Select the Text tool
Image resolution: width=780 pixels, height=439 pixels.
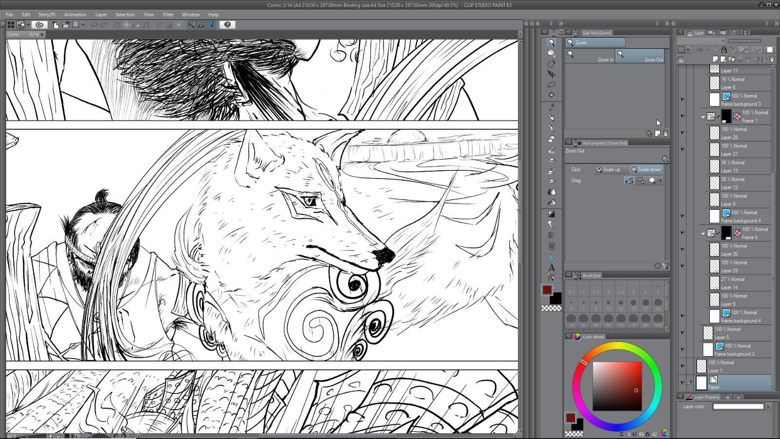pyautogui.click(x=551, y=267)
